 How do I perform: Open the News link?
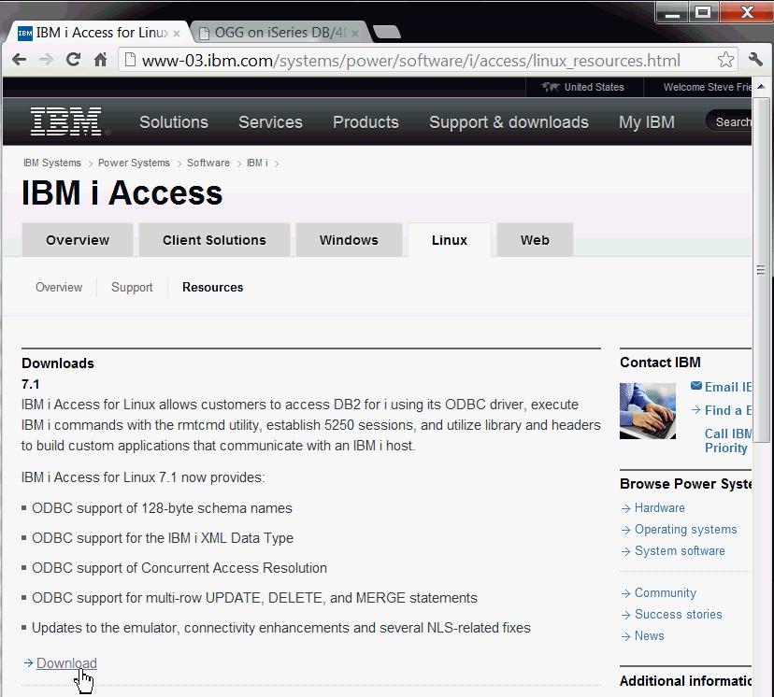(649, 636)
